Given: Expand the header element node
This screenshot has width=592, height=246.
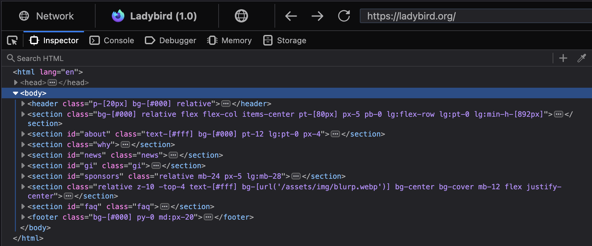Looking at the screenshot, I should 23,104.
